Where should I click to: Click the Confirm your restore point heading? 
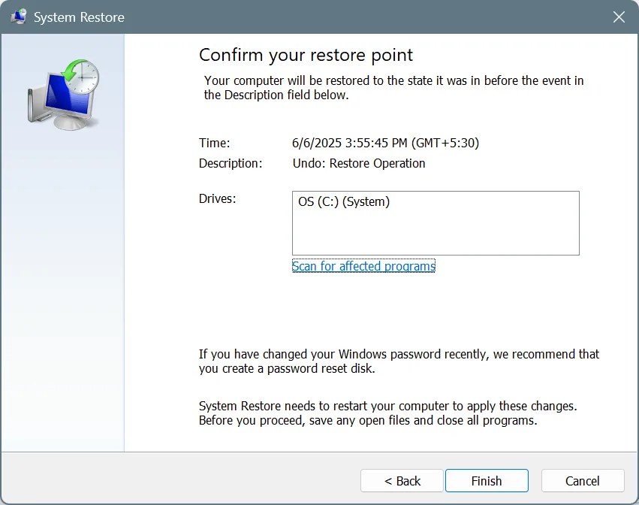(306, 55)
